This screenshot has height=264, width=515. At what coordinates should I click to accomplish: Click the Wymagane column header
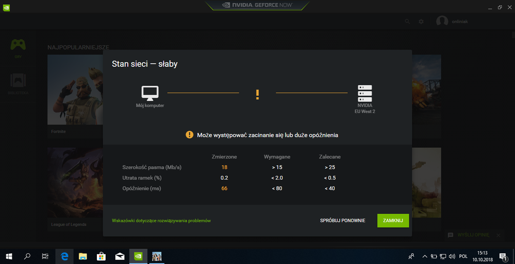coord(277,157)
